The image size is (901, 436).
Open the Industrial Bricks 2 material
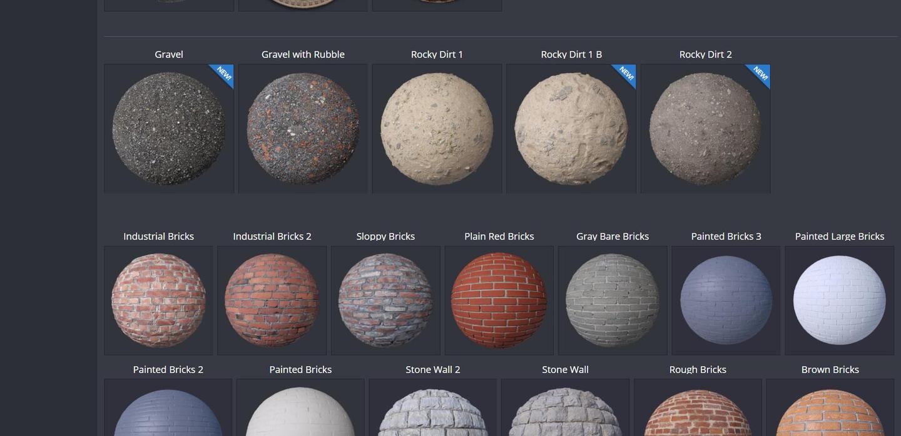pyautogui.click(x=272, y=300)
